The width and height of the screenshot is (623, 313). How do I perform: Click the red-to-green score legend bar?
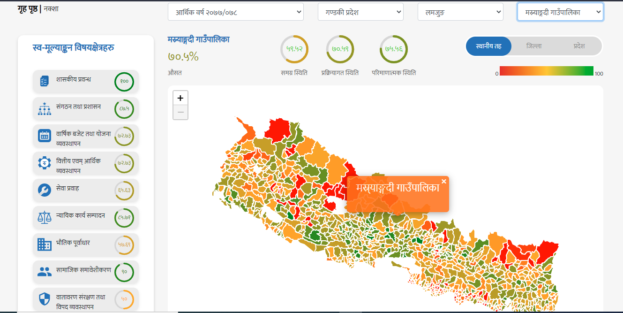tap(547, 71)
